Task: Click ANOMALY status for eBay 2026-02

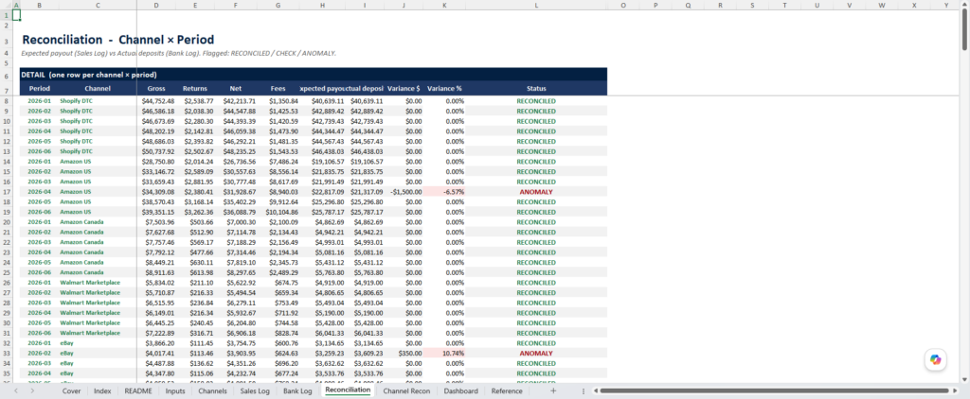Action: tap(536, 354)
